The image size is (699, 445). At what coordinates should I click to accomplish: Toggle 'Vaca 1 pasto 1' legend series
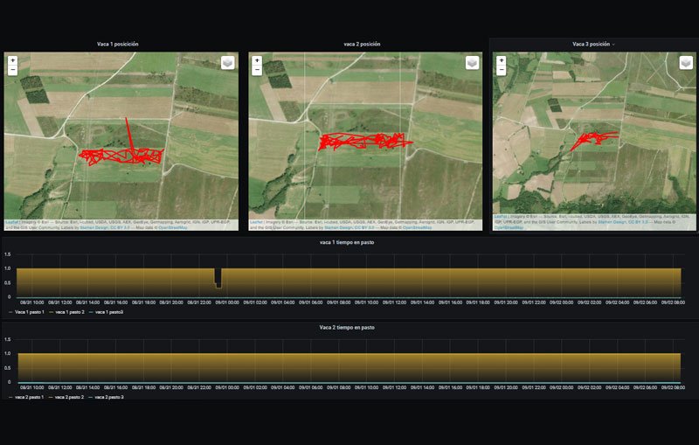(x=29, y=312)
